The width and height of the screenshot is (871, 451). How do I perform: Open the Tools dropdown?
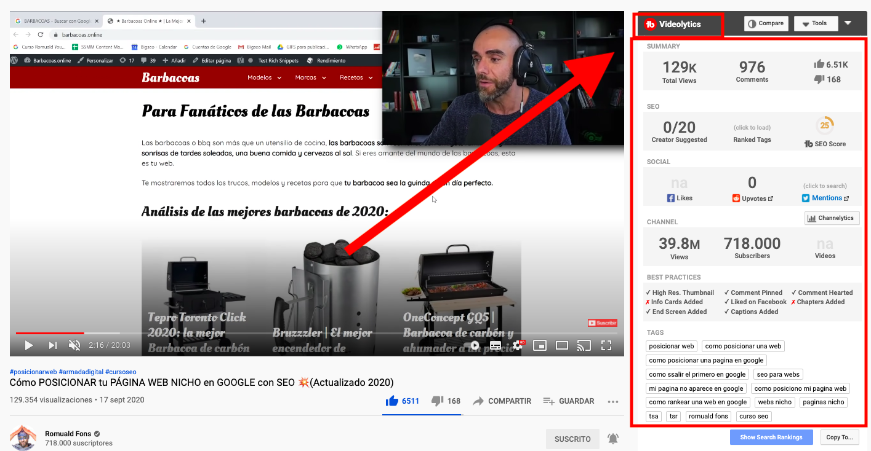pyautogui.click(x=816, y=23)
